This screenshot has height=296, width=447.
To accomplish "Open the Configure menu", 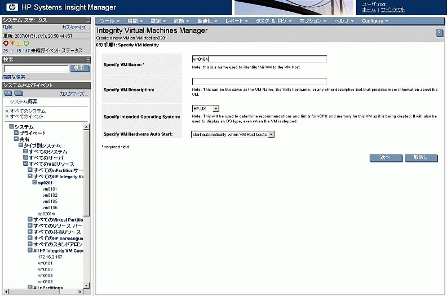I will click(x=375, y=21).
